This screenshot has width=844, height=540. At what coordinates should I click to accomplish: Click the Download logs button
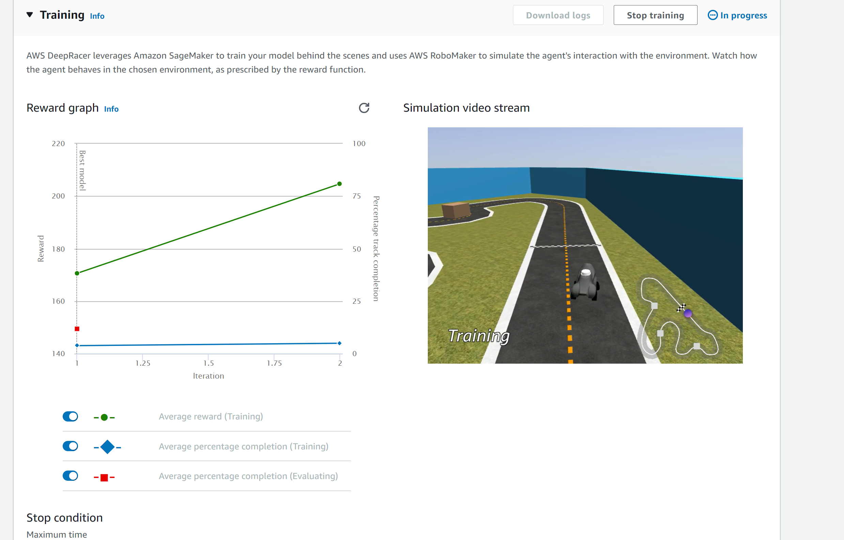click(558, 15)
